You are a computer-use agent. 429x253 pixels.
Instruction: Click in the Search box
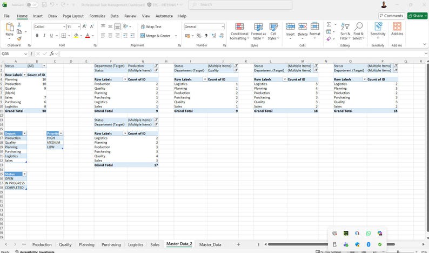tap(240, 5)
